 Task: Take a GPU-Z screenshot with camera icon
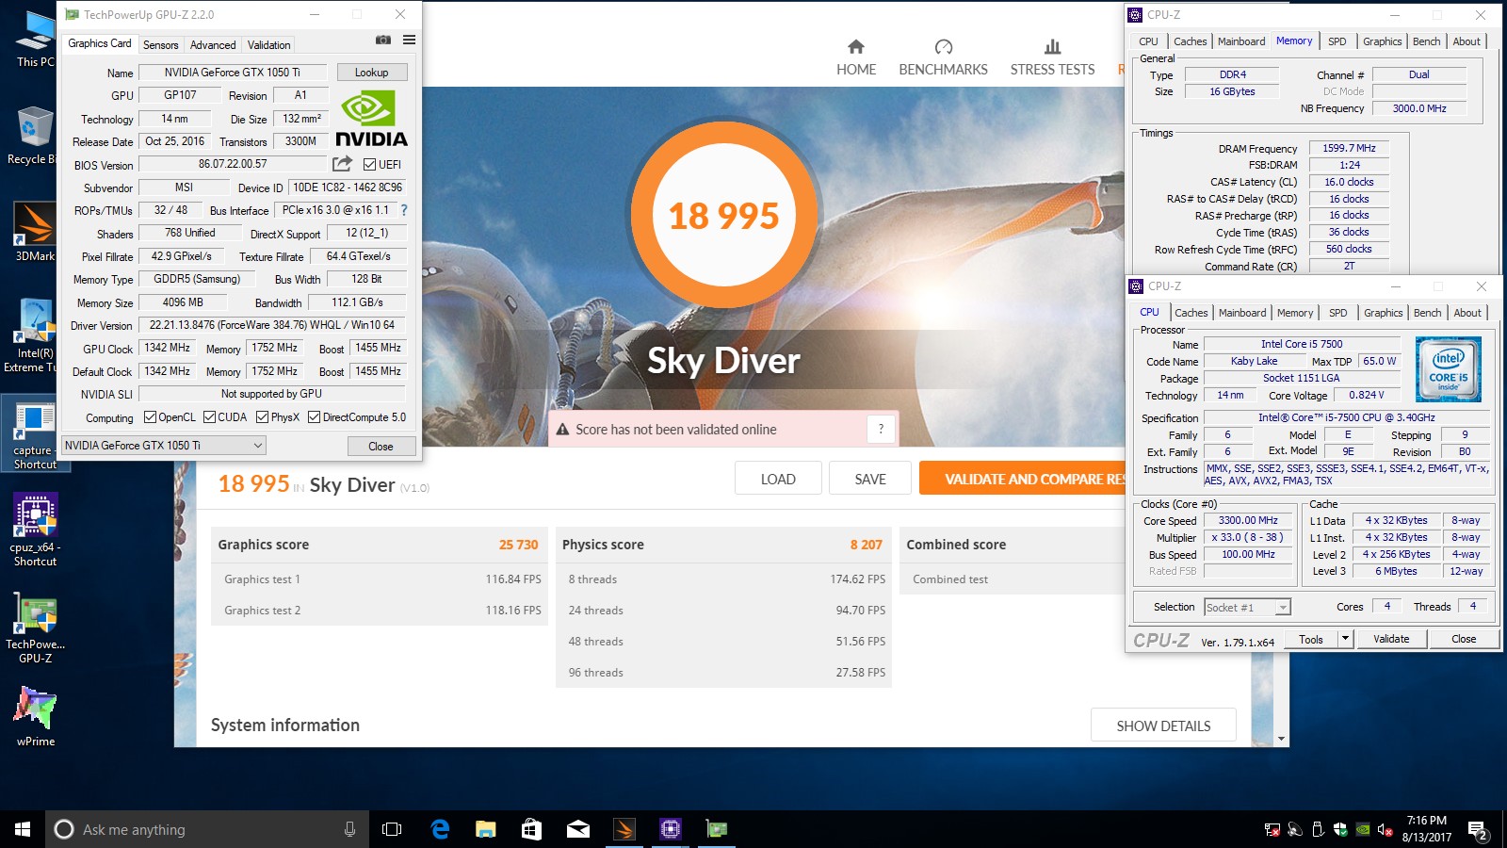(383, 40)
